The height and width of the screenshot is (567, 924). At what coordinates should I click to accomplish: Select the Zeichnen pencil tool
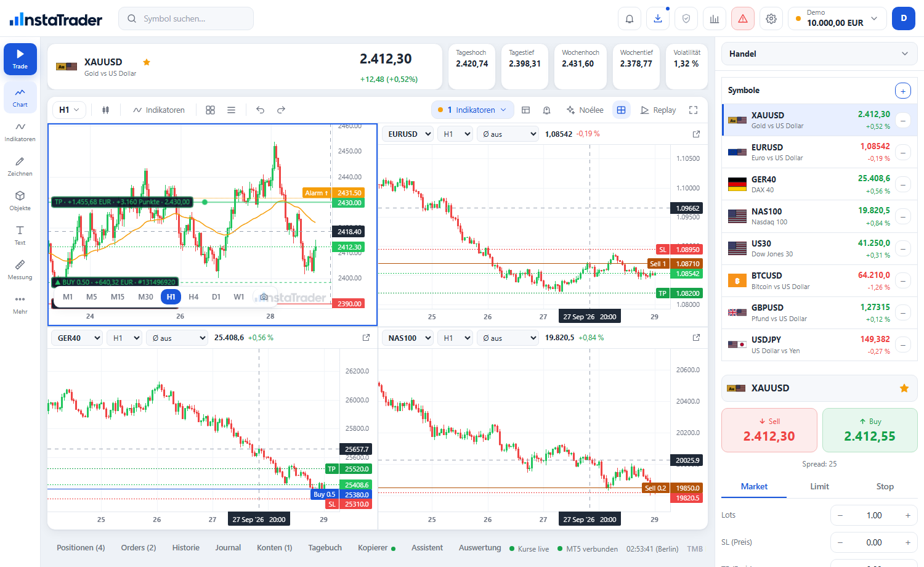[x=20, y=166]
